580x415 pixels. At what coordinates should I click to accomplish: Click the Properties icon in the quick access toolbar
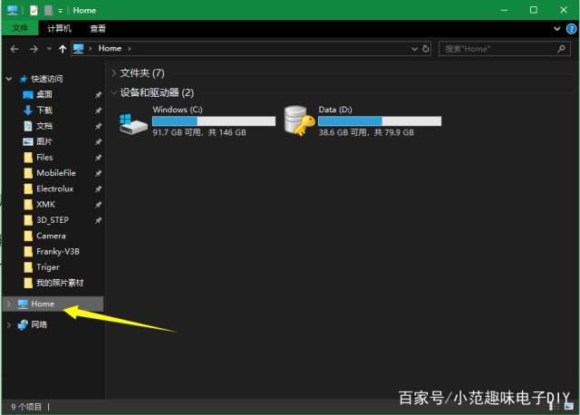[34, 10]
